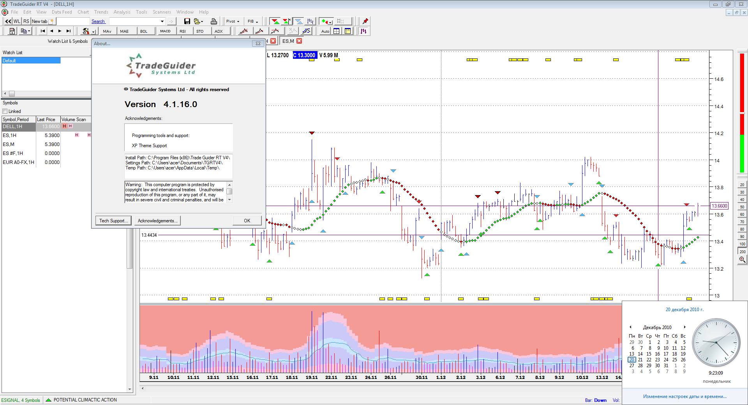Click the zoom magnifier icon beside chart

coord(742,260)
